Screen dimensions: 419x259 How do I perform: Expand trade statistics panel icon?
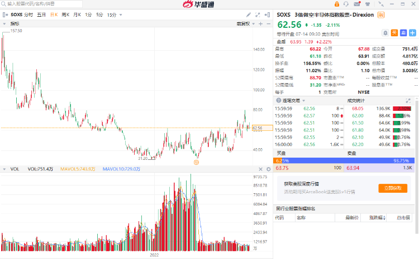408,101
